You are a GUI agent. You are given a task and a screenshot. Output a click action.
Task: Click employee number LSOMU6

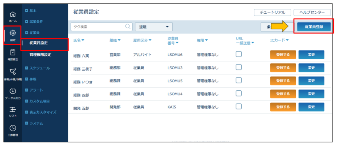coord(175,55)
